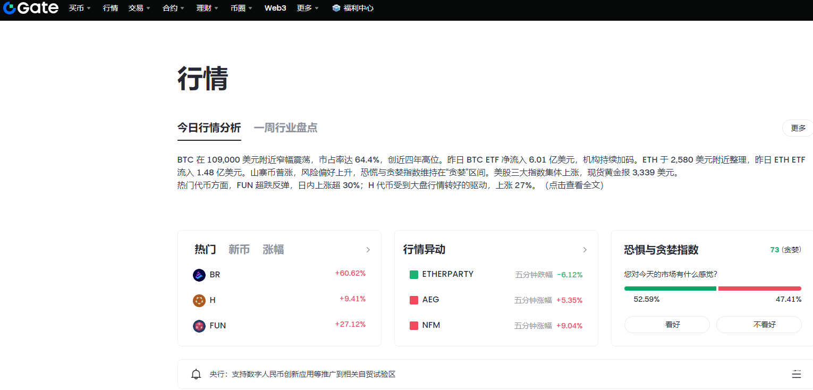Click the 更多 button beside analysis
Image resolution: width=813 pixels, height=390 pixels.
click(798, 128)
